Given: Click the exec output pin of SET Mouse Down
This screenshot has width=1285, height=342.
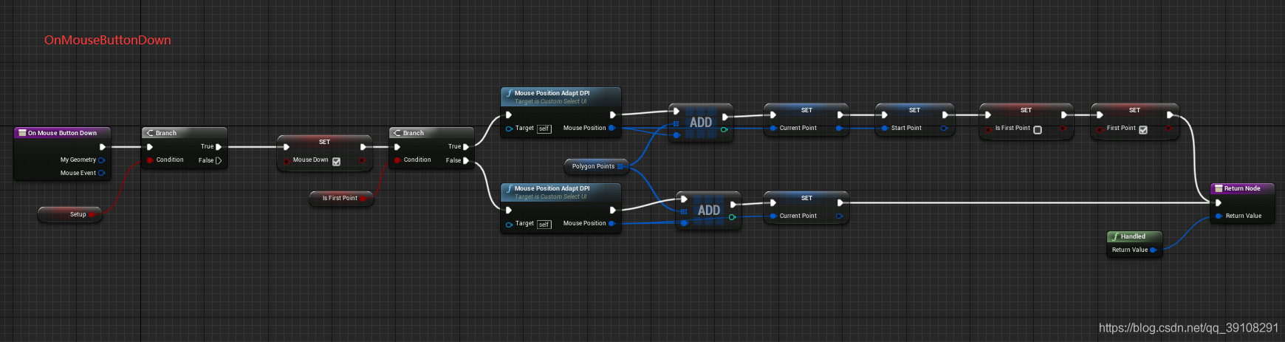Looking at the screenshot, I should (x=363, y=147).
